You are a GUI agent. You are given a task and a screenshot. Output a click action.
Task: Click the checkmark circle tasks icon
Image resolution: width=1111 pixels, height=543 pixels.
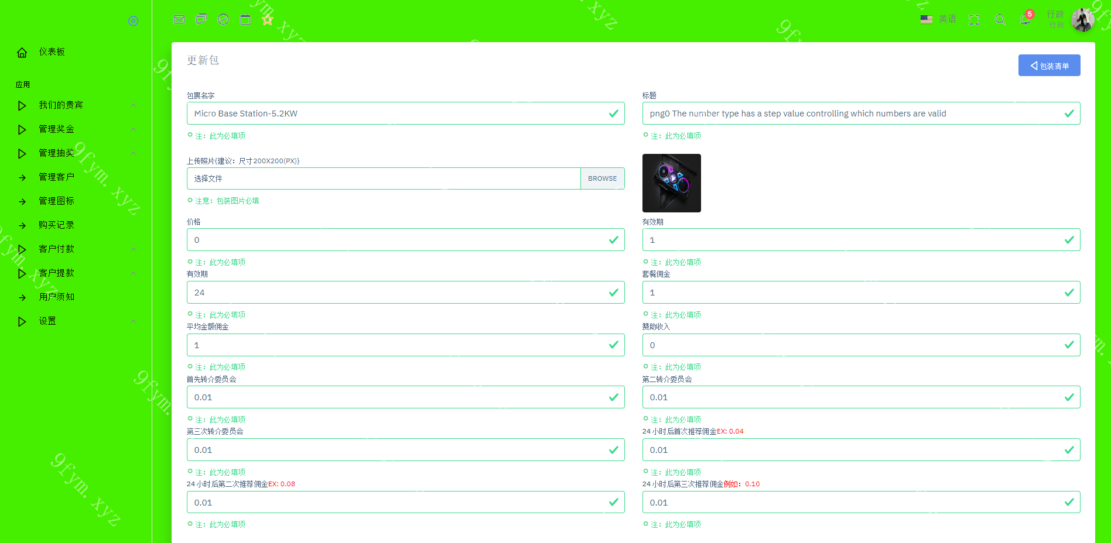[x=223, y=20]
